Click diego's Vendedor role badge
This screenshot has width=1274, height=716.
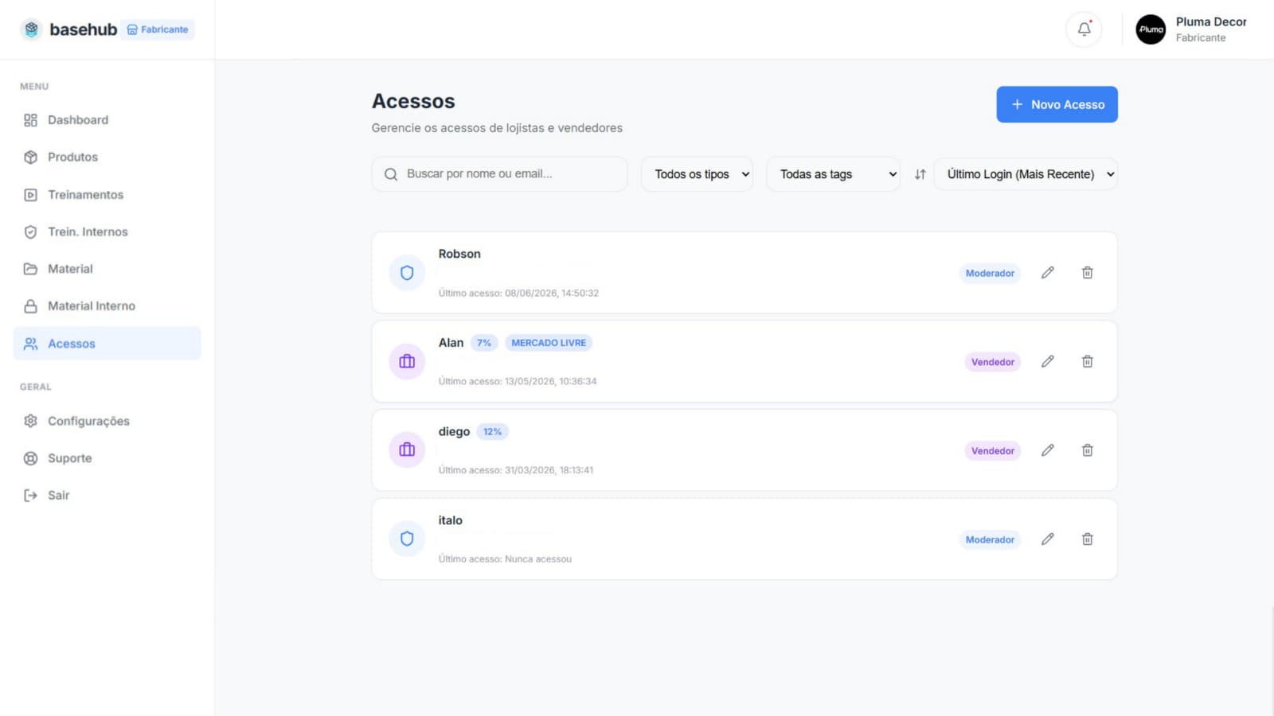992,451
